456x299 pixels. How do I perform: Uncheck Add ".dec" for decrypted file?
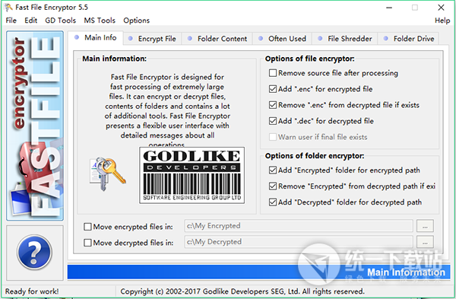[x=273, y=121]
